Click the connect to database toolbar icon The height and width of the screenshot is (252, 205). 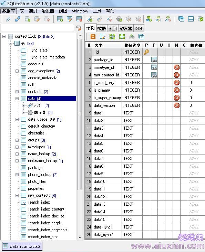[x=8, y=19]
